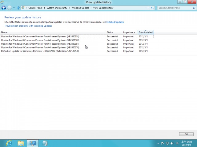Go up one level with the Up arrow
Screen dimensions: 197x147
[18, 8]
